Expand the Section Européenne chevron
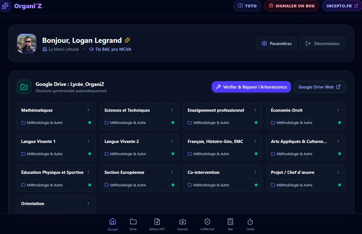This screenshot has width=362, height=234. [172, 172]
